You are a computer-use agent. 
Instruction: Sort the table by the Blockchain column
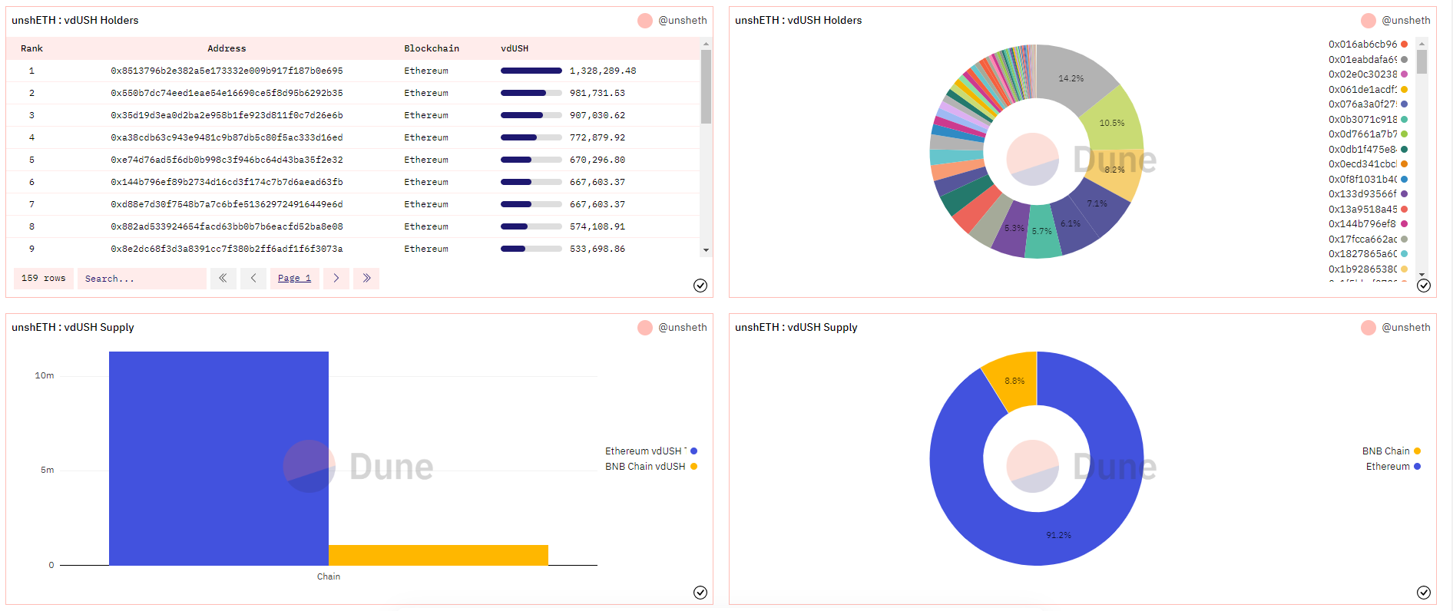[432, 48]
